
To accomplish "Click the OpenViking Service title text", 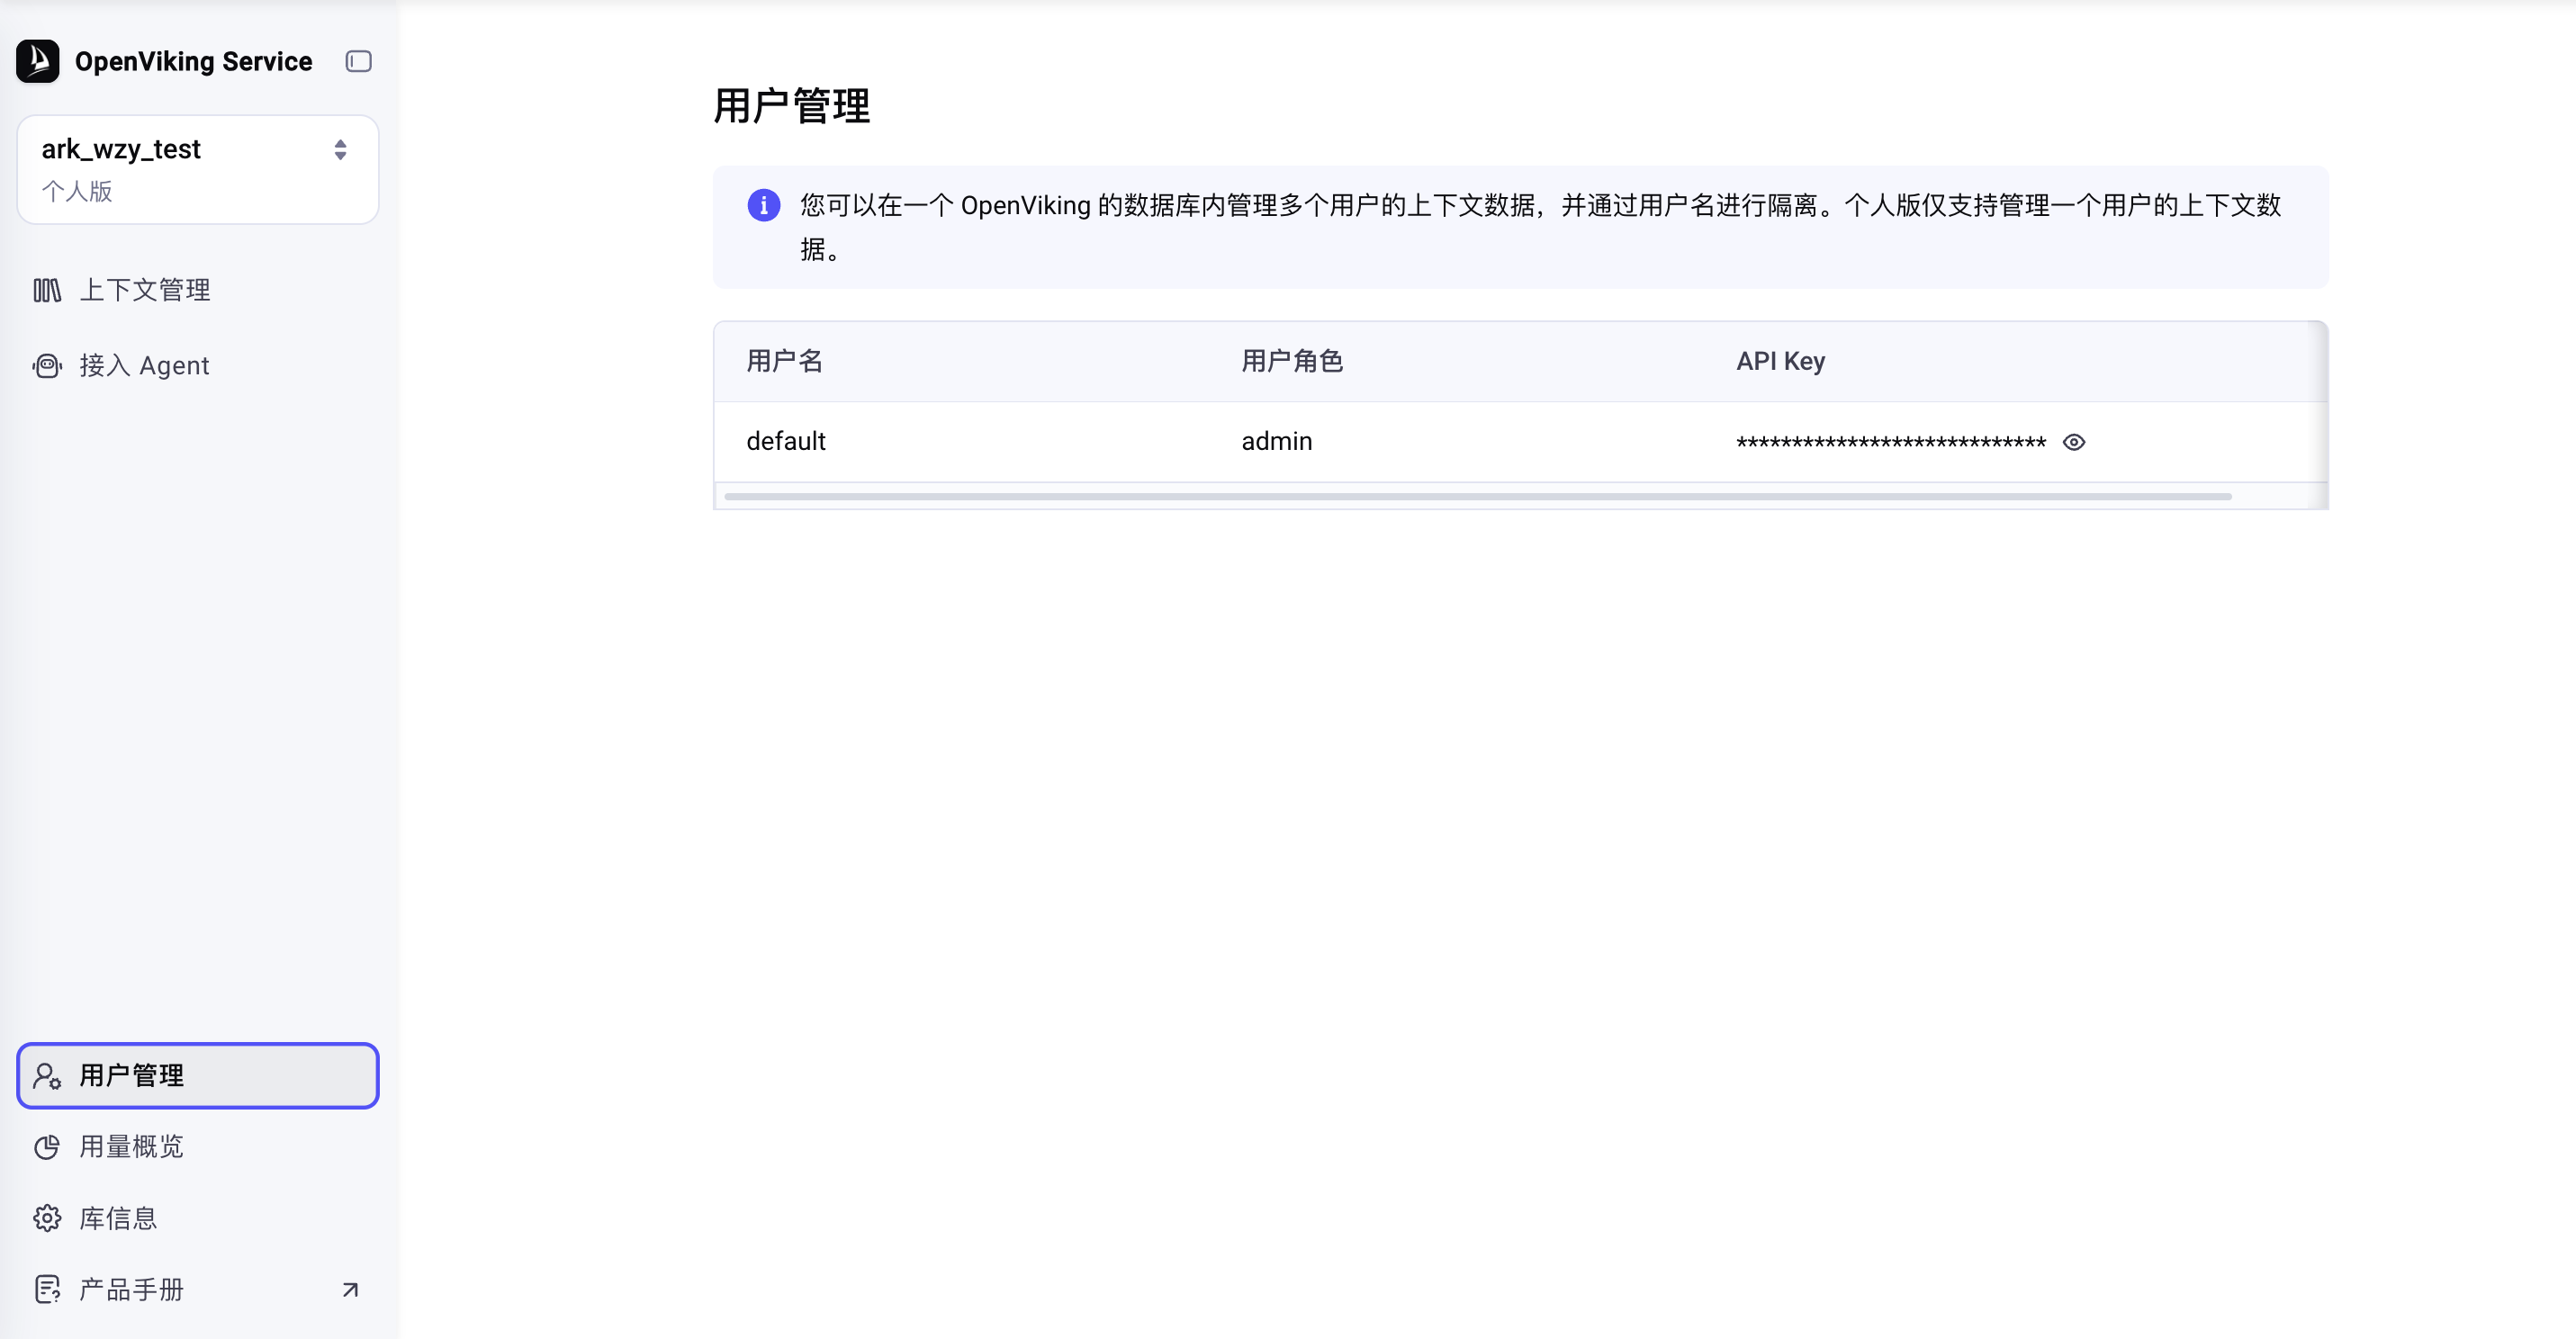I will click(x=194, y=61).
